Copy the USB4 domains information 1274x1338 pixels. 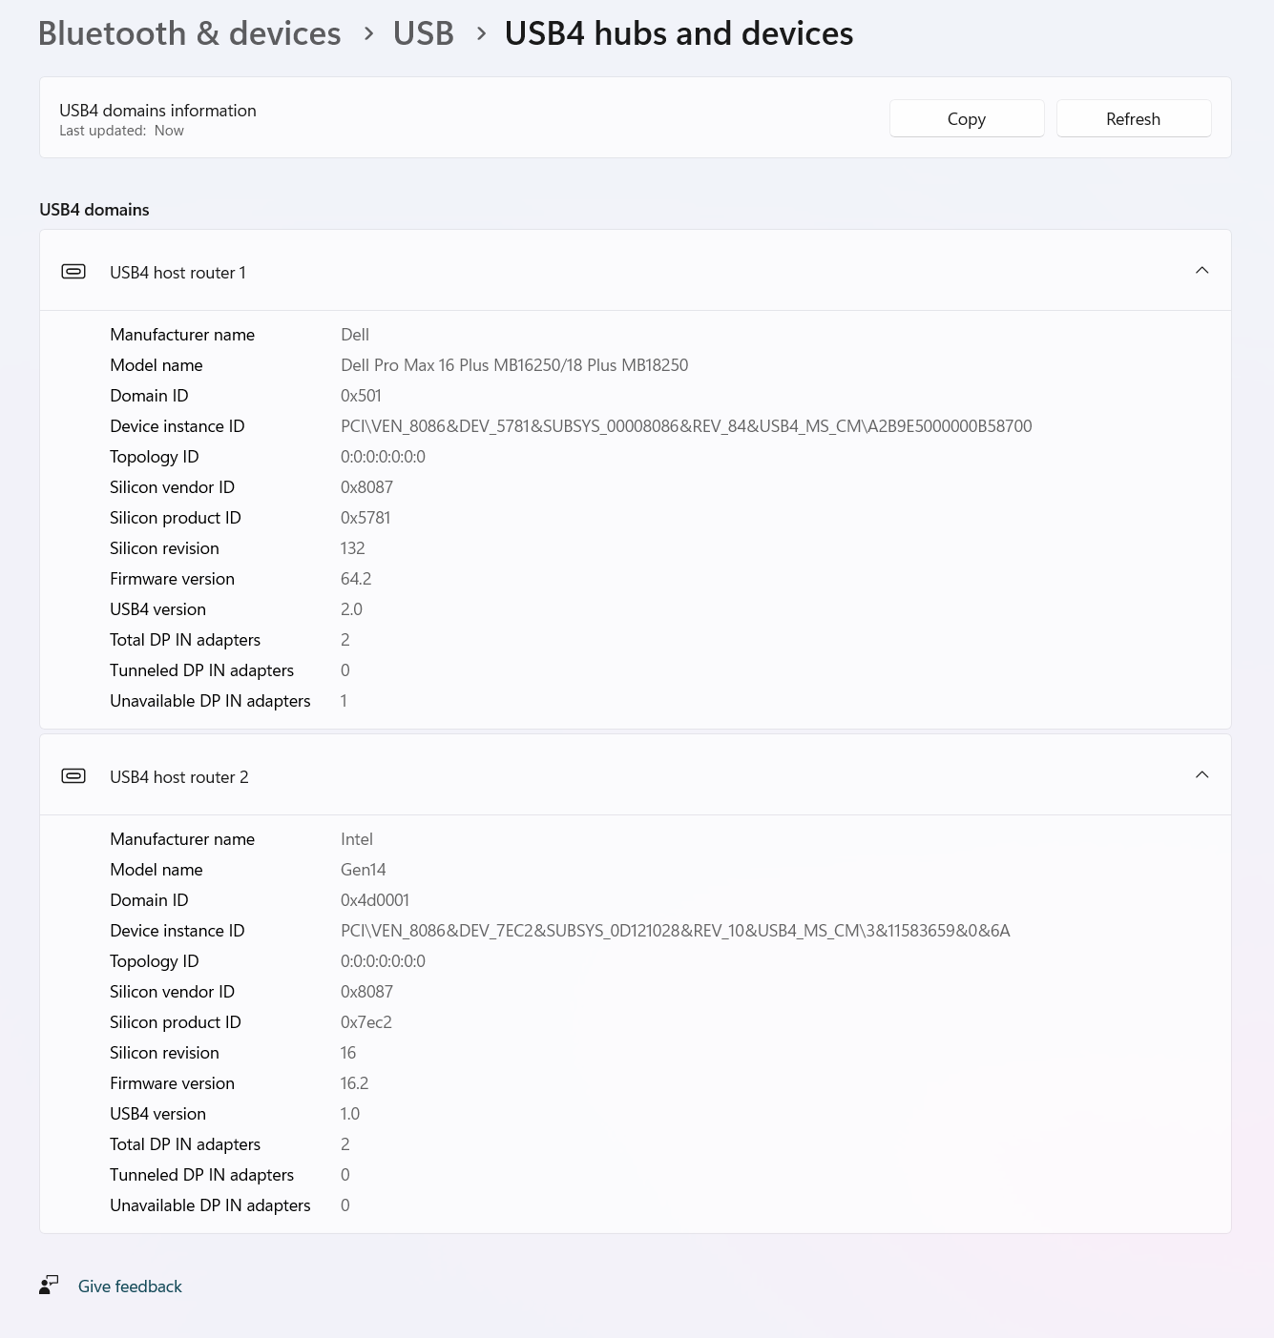tap(966, 119)
